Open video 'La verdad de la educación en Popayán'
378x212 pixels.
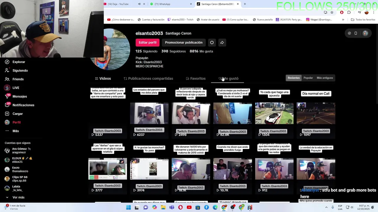coord(316,169)
